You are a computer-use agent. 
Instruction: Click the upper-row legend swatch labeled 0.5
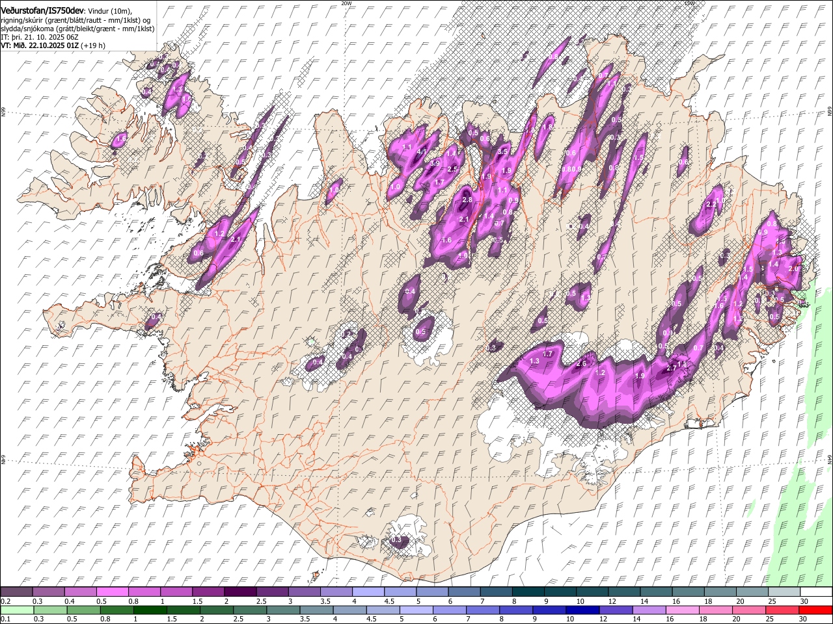112,592
